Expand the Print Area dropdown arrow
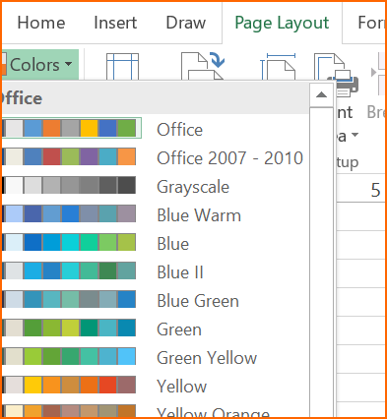Viewport: 387px width, 419px height. tap(355, 135)
